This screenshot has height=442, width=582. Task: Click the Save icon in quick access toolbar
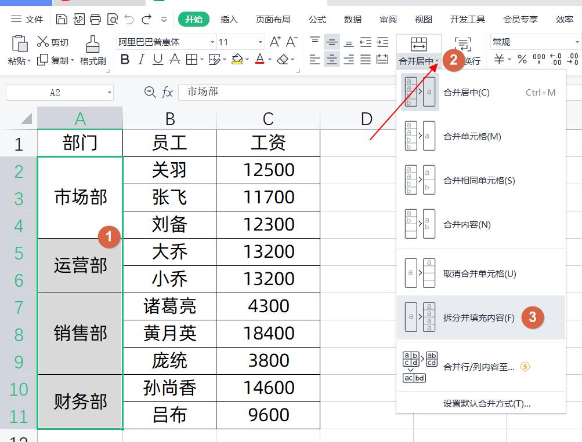(x=62, y=19)
